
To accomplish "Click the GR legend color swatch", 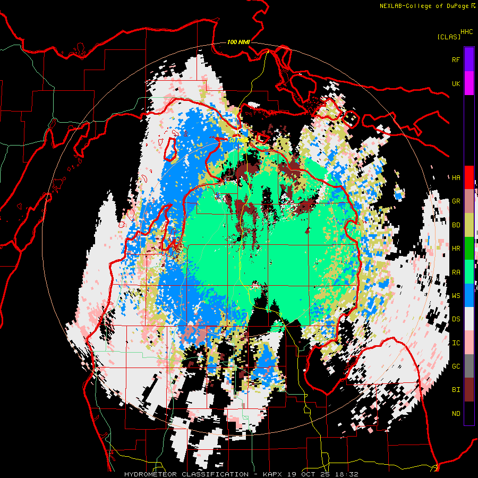I will 469,201.
